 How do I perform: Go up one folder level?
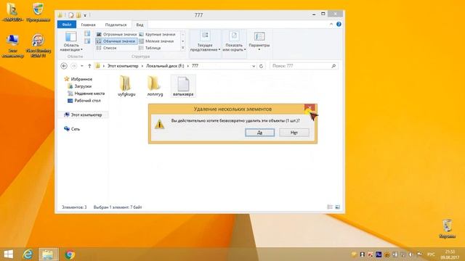[89, 66]
